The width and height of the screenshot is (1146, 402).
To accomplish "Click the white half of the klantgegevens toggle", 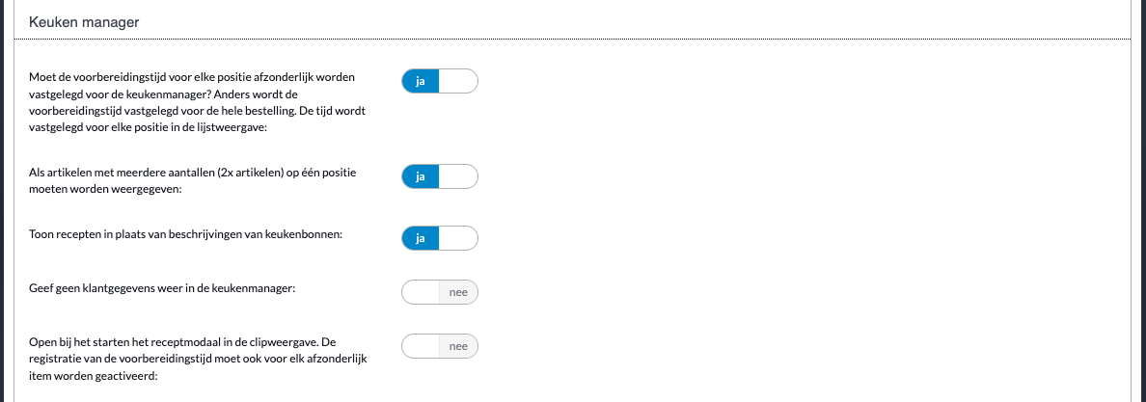I will pos(421,291).
